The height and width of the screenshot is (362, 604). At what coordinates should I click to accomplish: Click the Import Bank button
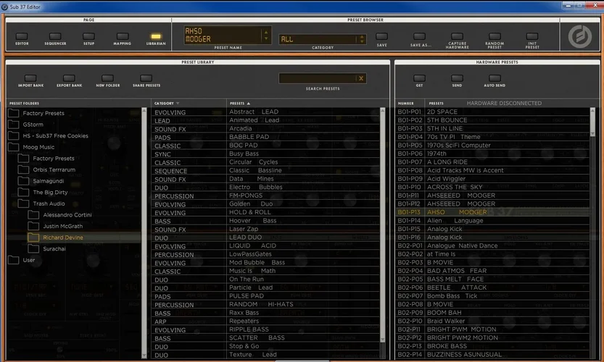[30, 78]
